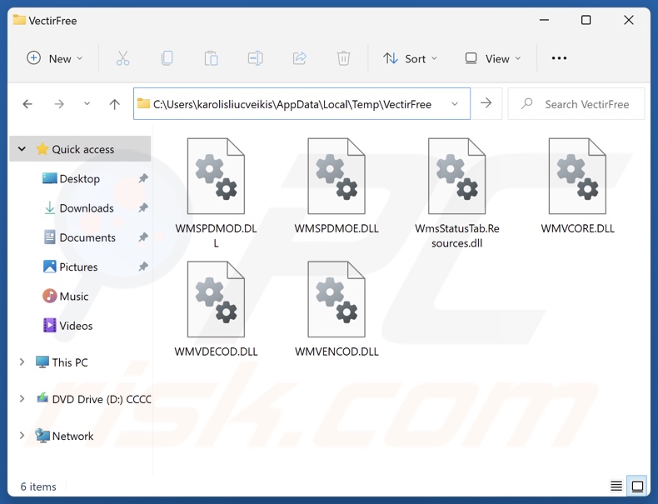
Task: Select the WMVDECOD.DLL file icon
Action: click(x=216, y=299)
